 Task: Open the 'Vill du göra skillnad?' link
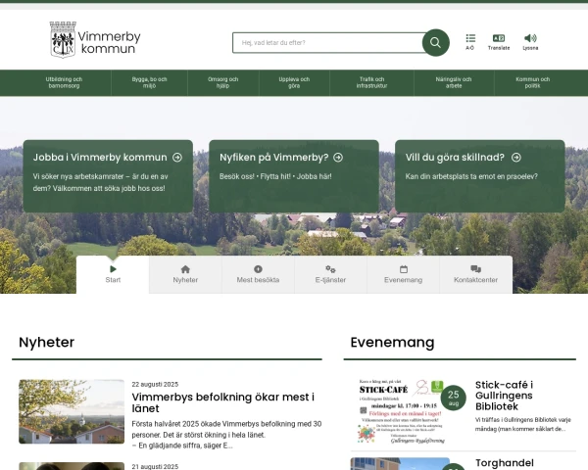(x=455, y=158)
